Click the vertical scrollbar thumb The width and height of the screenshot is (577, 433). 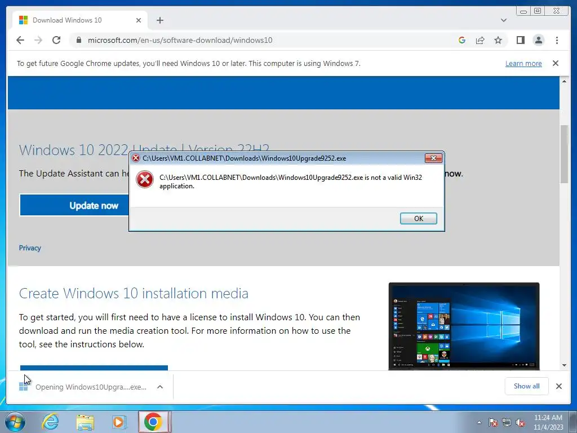click(x=564, y=154)
